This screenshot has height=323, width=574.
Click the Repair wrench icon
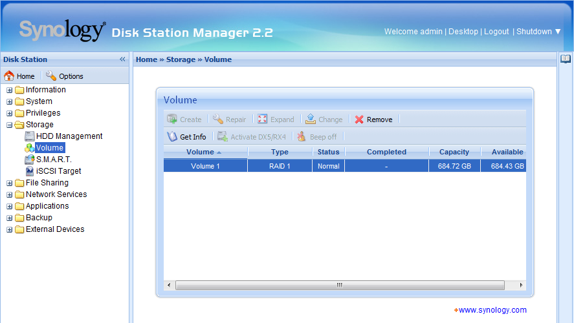(218, 119)
